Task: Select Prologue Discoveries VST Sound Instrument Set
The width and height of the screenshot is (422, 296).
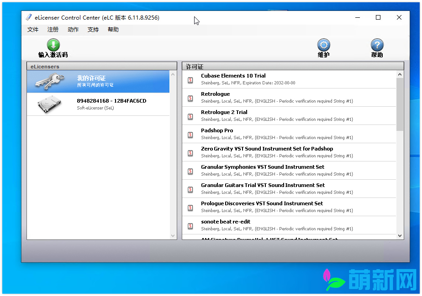Action: [x=289, y=207]
